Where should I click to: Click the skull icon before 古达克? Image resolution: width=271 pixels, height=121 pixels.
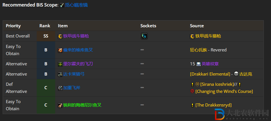pos(236,74)
